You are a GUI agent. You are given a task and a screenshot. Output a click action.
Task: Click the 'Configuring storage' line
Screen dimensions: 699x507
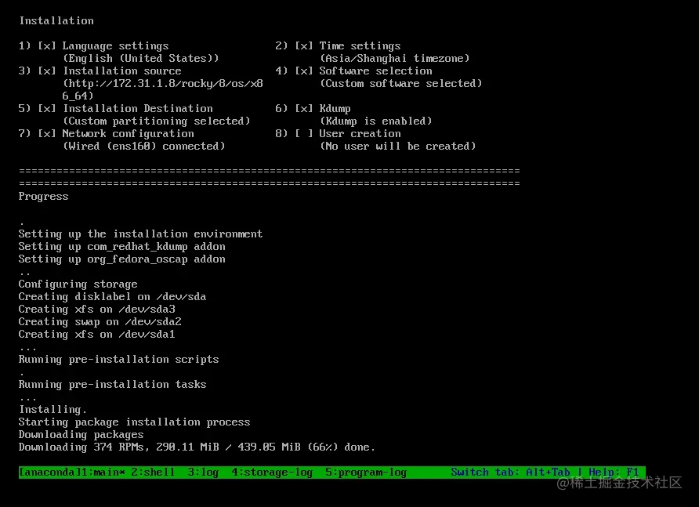(x=78, y=284)
